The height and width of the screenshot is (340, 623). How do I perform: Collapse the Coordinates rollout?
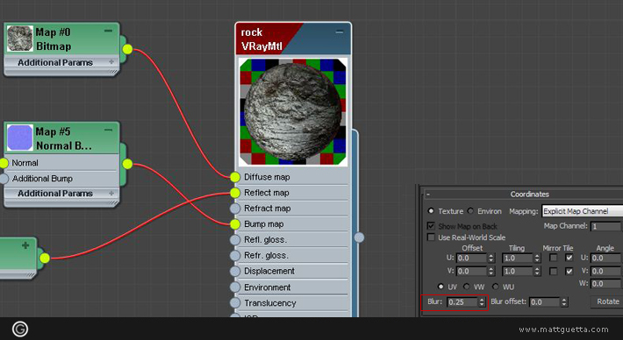pyautogui.click(x=428, y=194)
